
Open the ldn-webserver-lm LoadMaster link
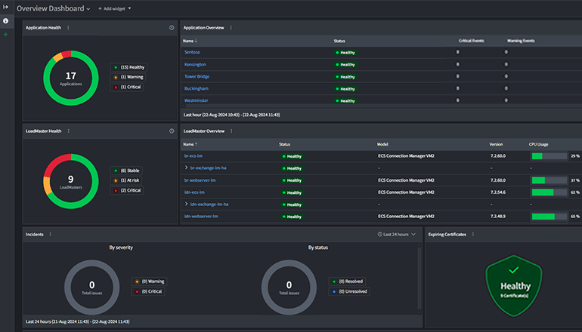click(201, 217)
